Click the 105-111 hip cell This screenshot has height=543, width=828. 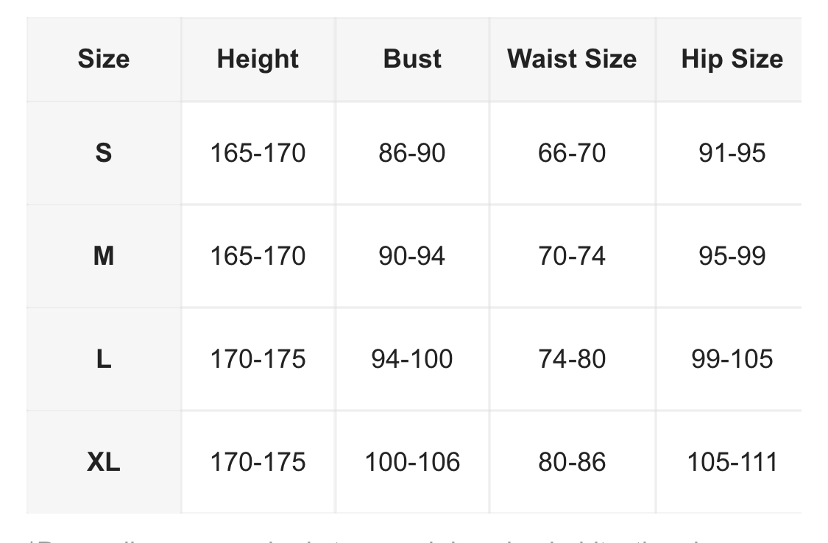click(x=732, y=462)
